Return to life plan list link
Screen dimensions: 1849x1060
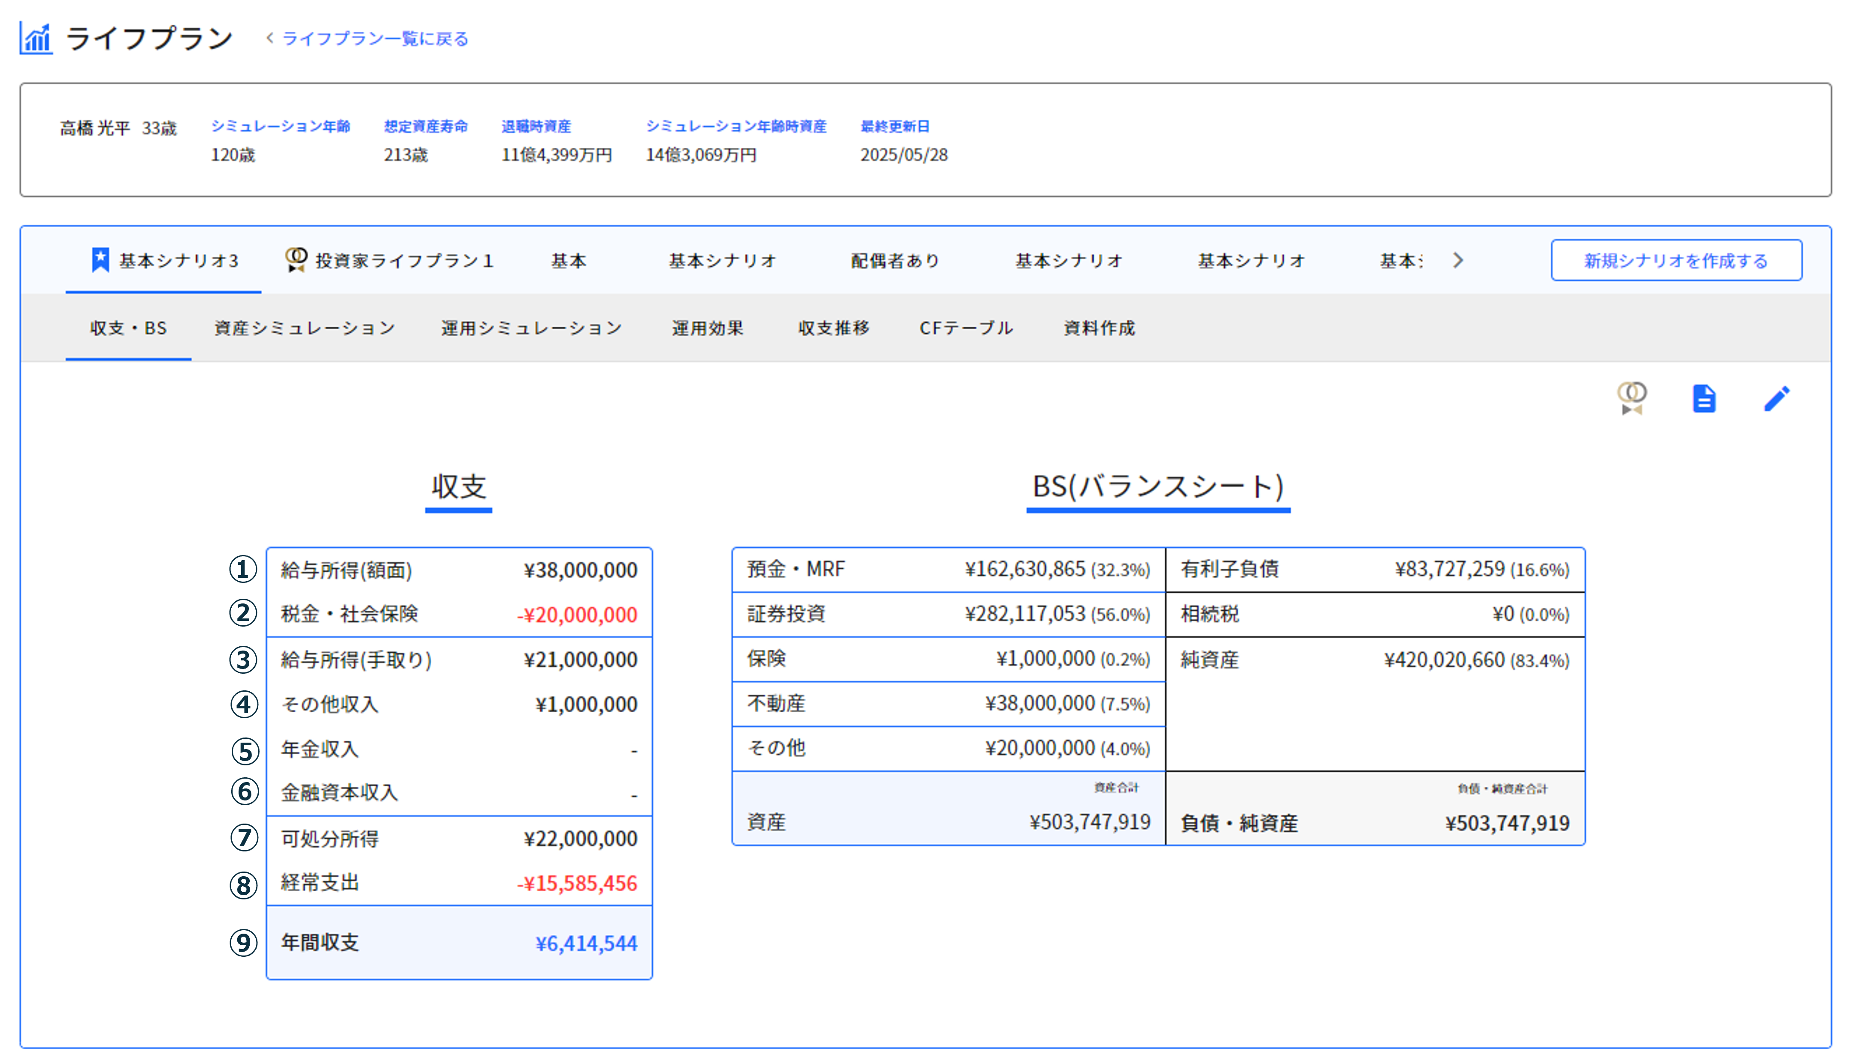[x=375, y=39]
